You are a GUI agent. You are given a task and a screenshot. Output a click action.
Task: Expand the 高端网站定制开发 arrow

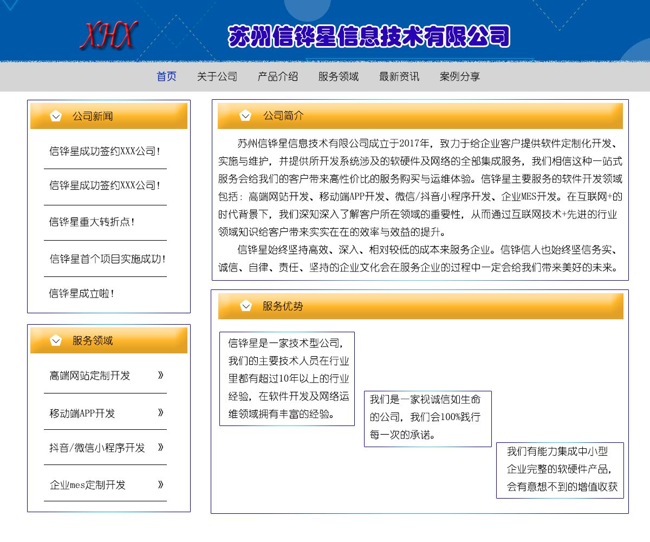point(160,375)
